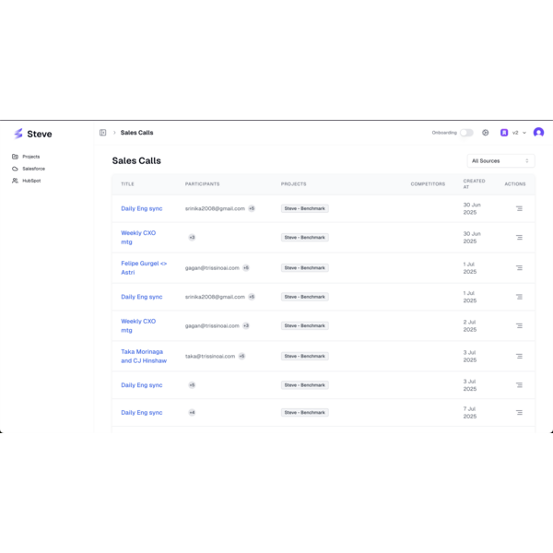Toggle the Onboarding switch

click(466, 133)
